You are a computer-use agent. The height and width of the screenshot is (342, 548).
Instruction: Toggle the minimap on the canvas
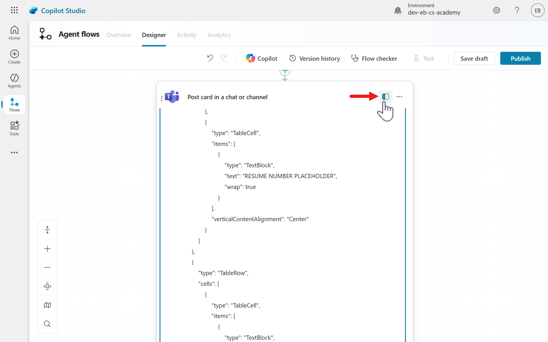(47, 305)
